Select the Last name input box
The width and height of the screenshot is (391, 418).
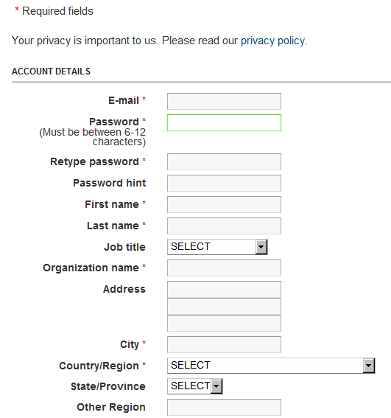224,226
